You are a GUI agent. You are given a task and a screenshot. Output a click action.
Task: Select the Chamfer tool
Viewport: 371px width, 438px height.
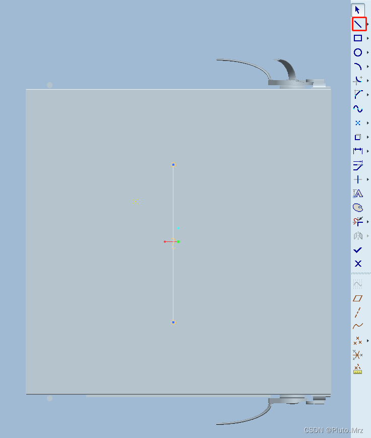[x=358, y=94]
